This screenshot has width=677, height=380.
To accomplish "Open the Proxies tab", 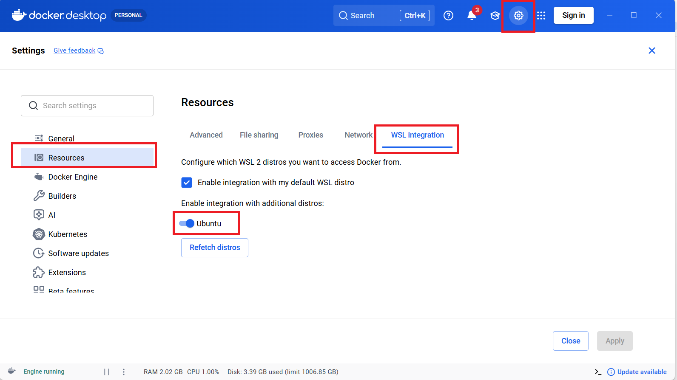I will pyautogui.click(x=311, y=135).
